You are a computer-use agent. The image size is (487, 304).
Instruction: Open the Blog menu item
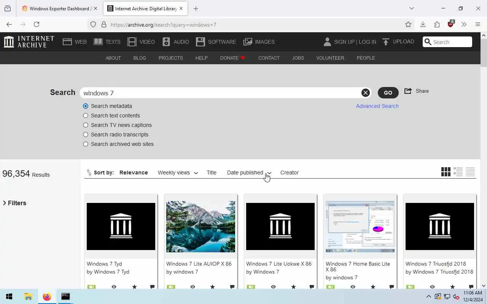(140, 58)
